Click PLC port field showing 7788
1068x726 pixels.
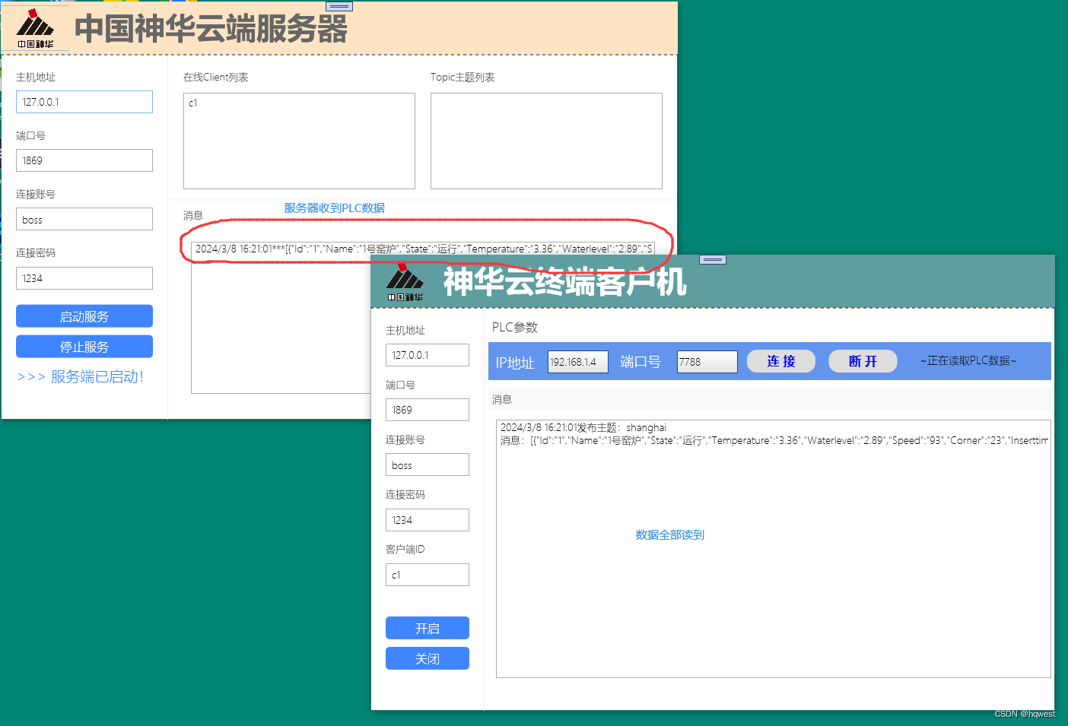coord(707,362)
